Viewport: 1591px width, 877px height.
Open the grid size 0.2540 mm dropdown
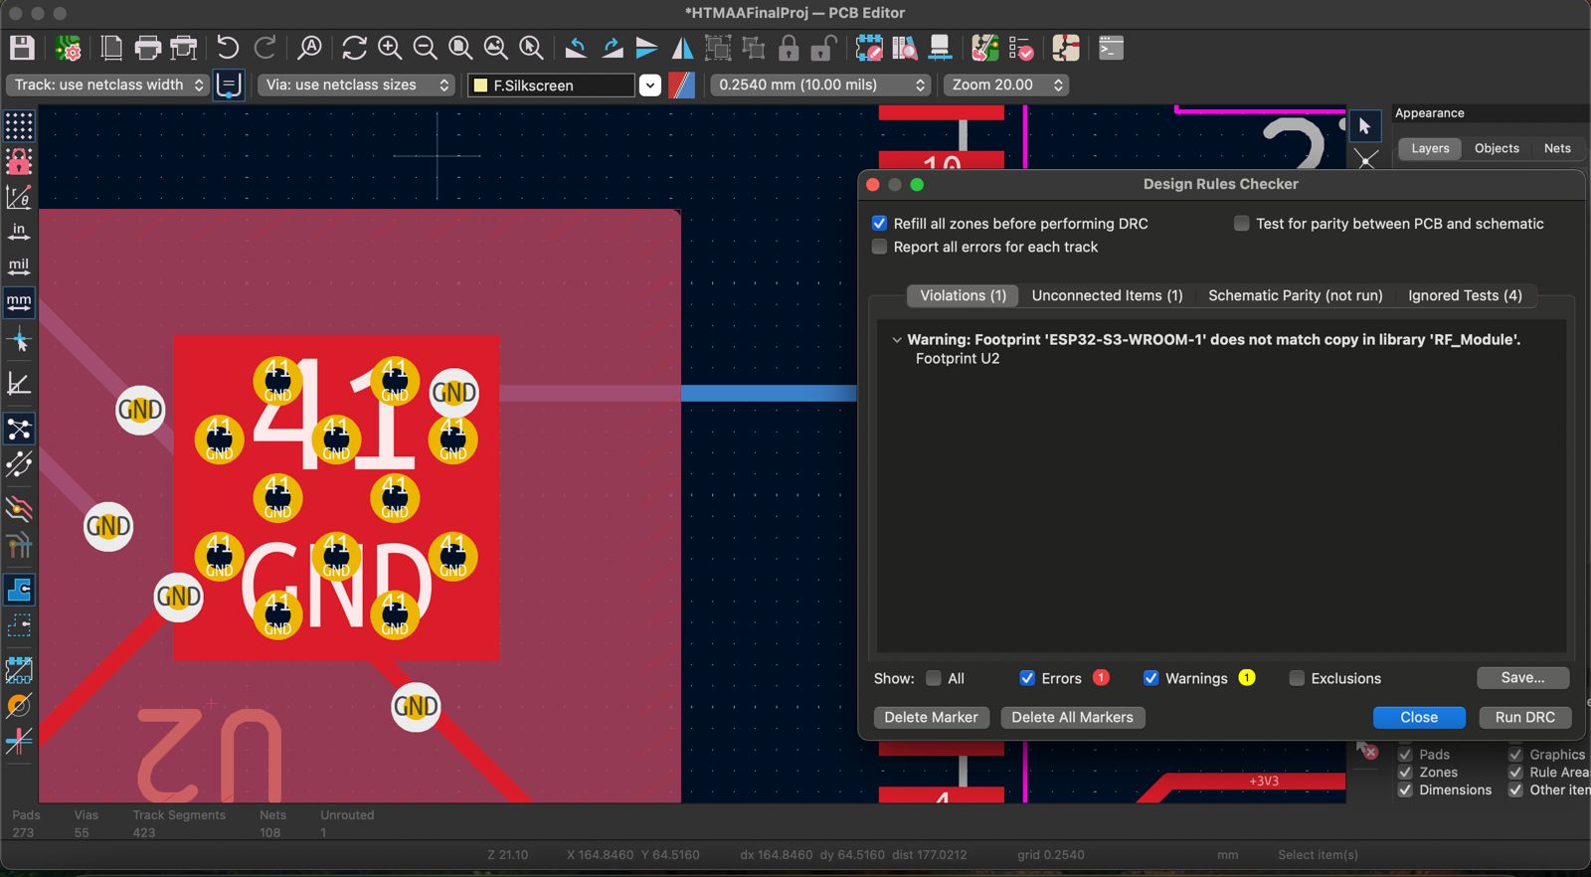tap(820, 86)
